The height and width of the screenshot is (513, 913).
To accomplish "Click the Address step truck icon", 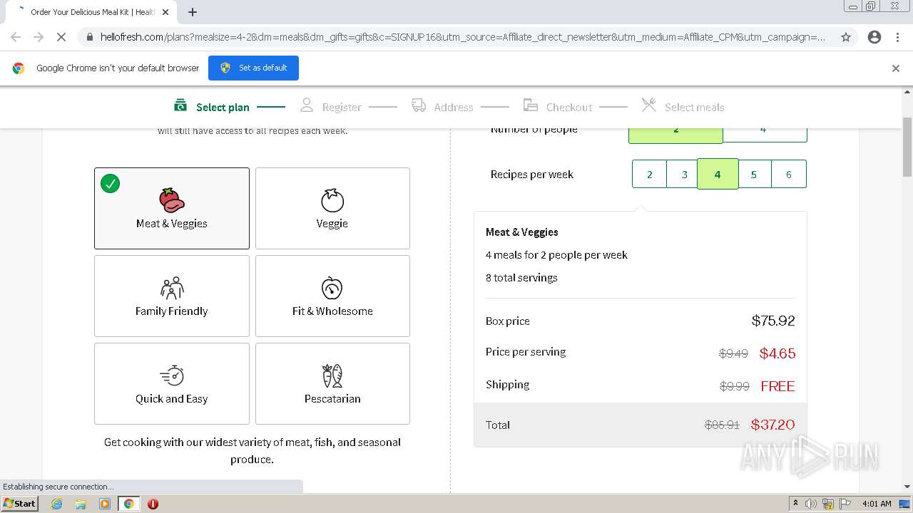I will (419, 105).
